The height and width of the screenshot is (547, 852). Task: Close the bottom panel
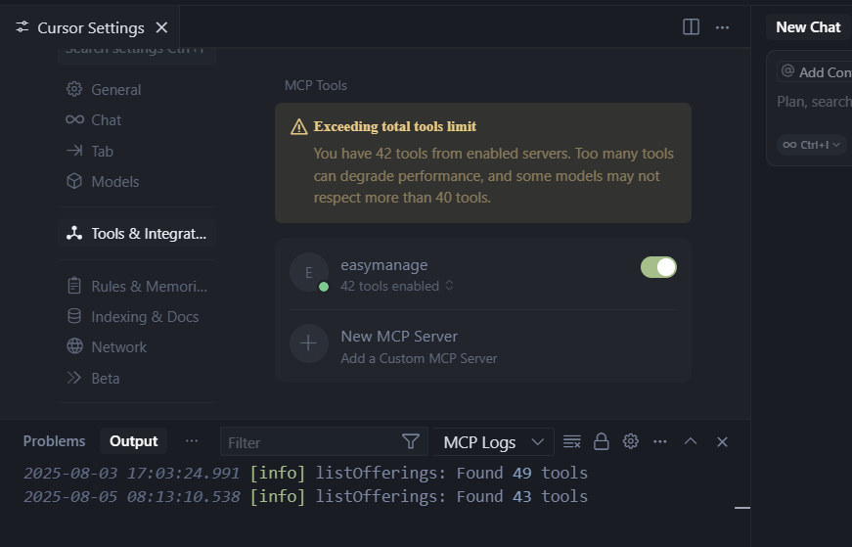(x=722, y=442)
